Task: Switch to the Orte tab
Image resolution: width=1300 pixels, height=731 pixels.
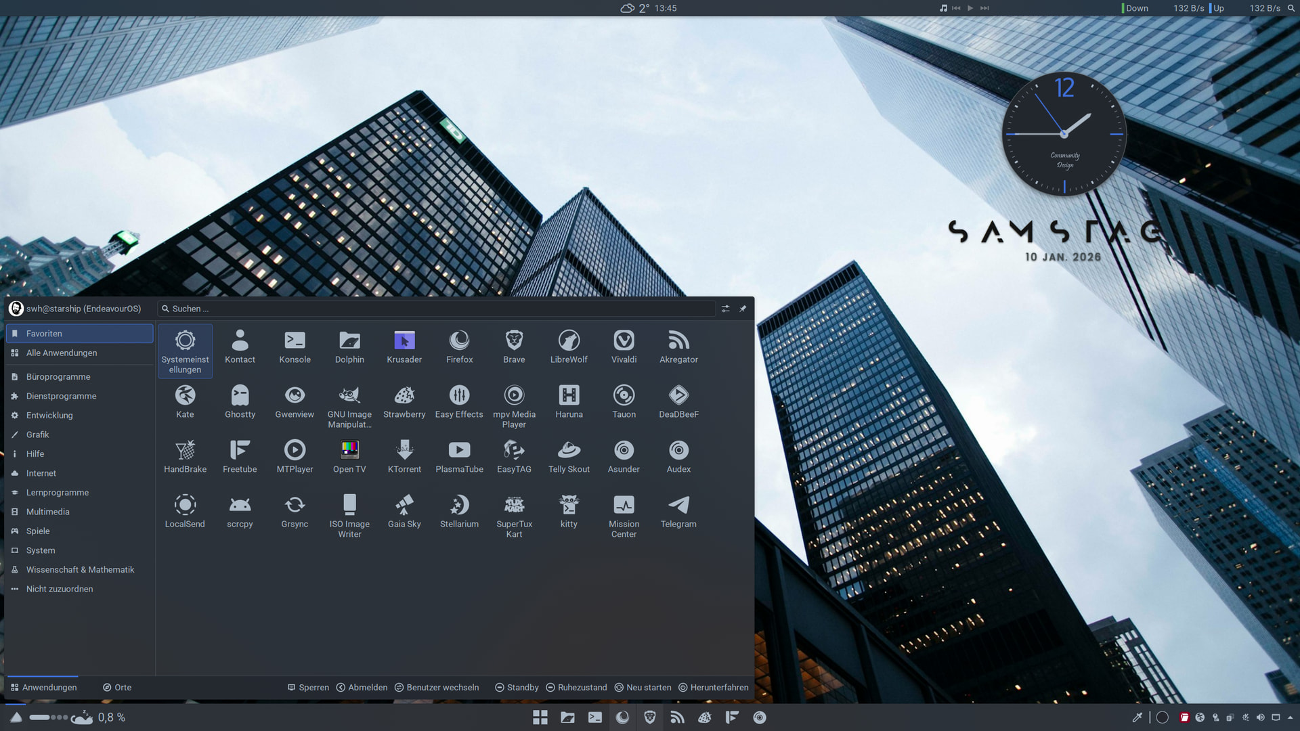Action: (x=117, y=687)
